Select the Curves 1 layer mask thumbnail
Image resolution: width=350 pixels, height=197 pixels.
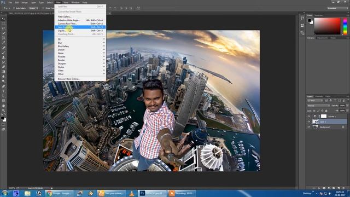[324, 117]
